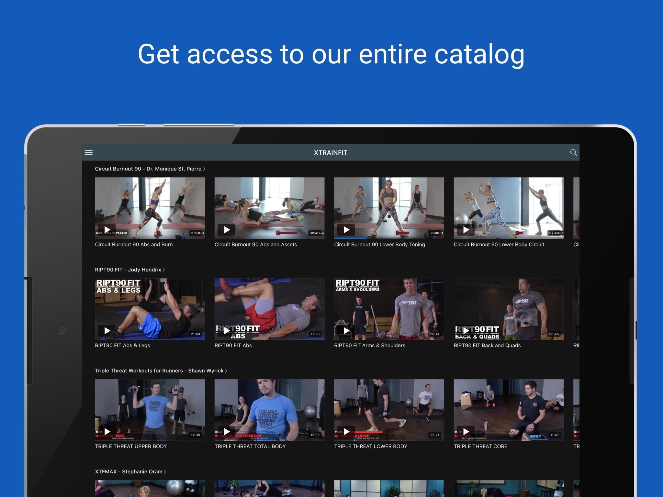Play Circuit Burnout 90 Lower Body Circuit

click(466, 230)
